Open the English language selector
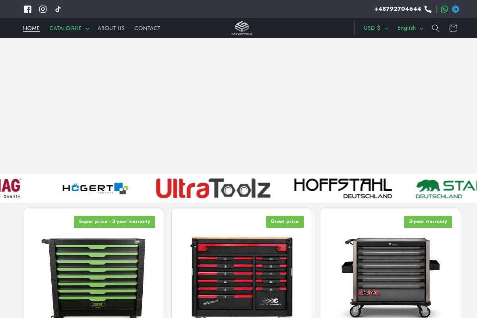This screenshot has width=477, height=318. 410,28
